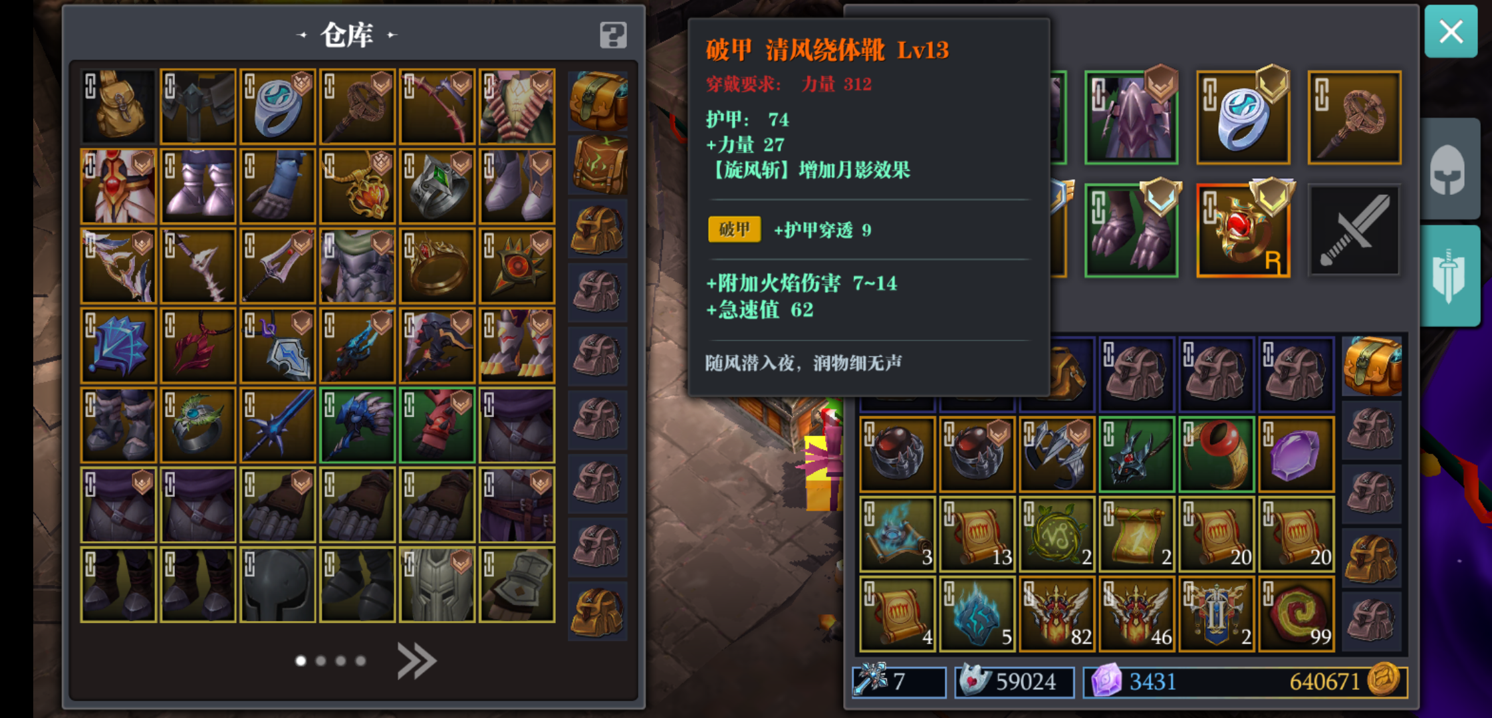Click the purple crystal currency 3431
This screenshot has width=1492, height=718.
[x=1153, y=681]
